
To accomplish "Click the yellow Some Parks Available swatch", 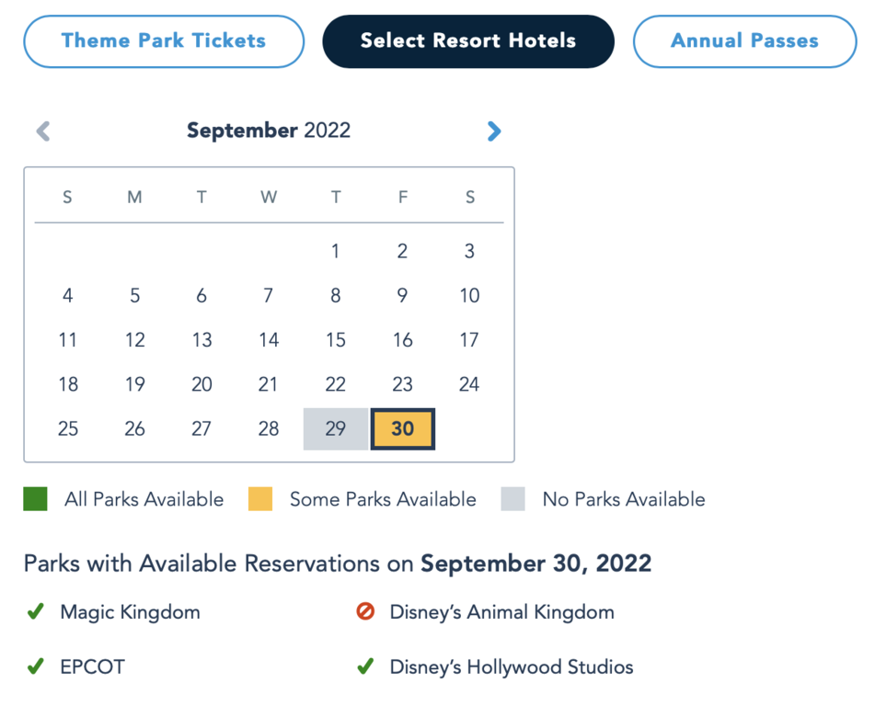I will [x=260, y=499].
